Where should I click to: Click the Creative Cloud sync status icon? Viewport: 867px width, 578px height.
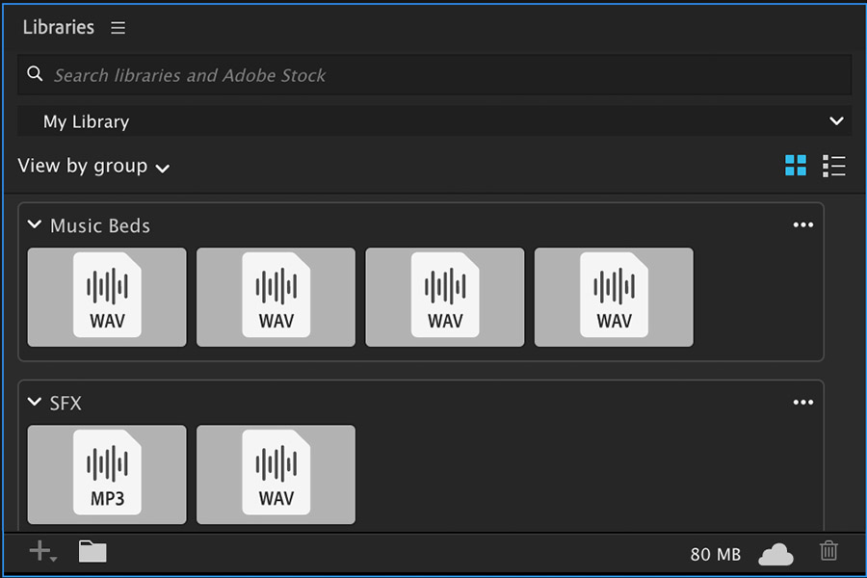click(x=775, y=554)
